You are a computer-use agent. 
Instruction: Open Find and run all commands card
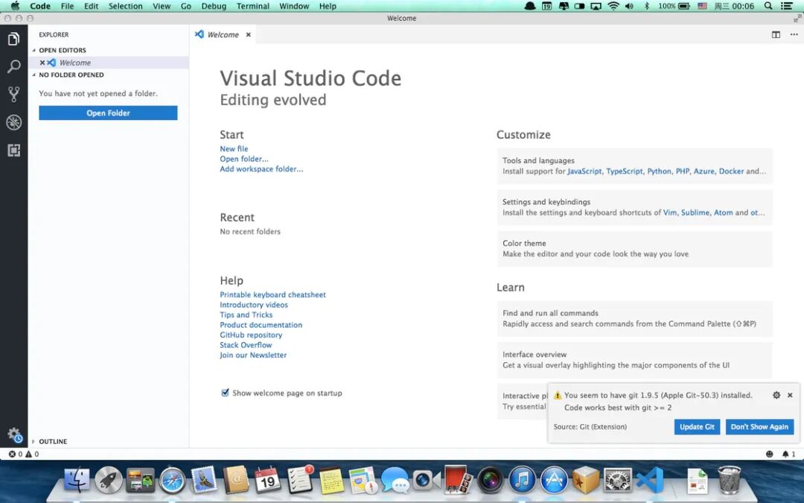(635, 319)
